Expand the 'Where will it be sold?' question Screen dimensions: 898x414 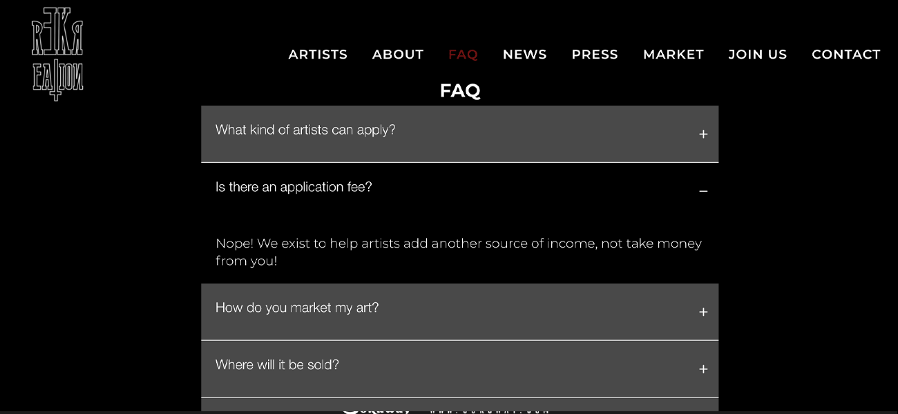click(277, 365)
